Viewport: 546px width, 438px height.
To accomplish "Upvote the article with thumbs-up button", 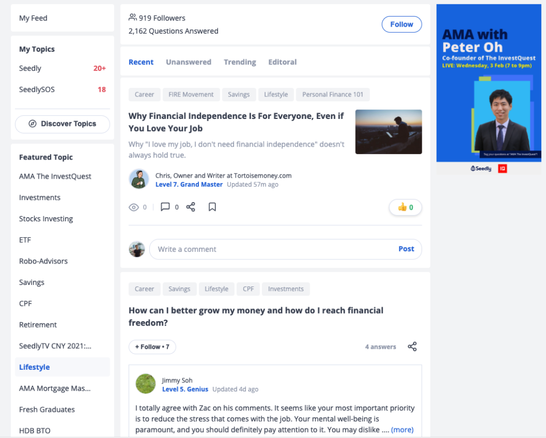I will coord(405,208).
